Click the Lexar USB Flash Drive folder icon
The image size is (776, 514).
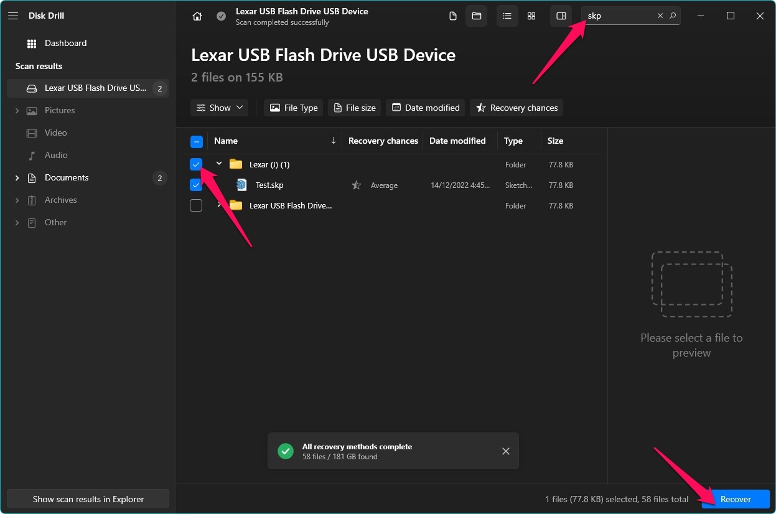pos(236,205)
